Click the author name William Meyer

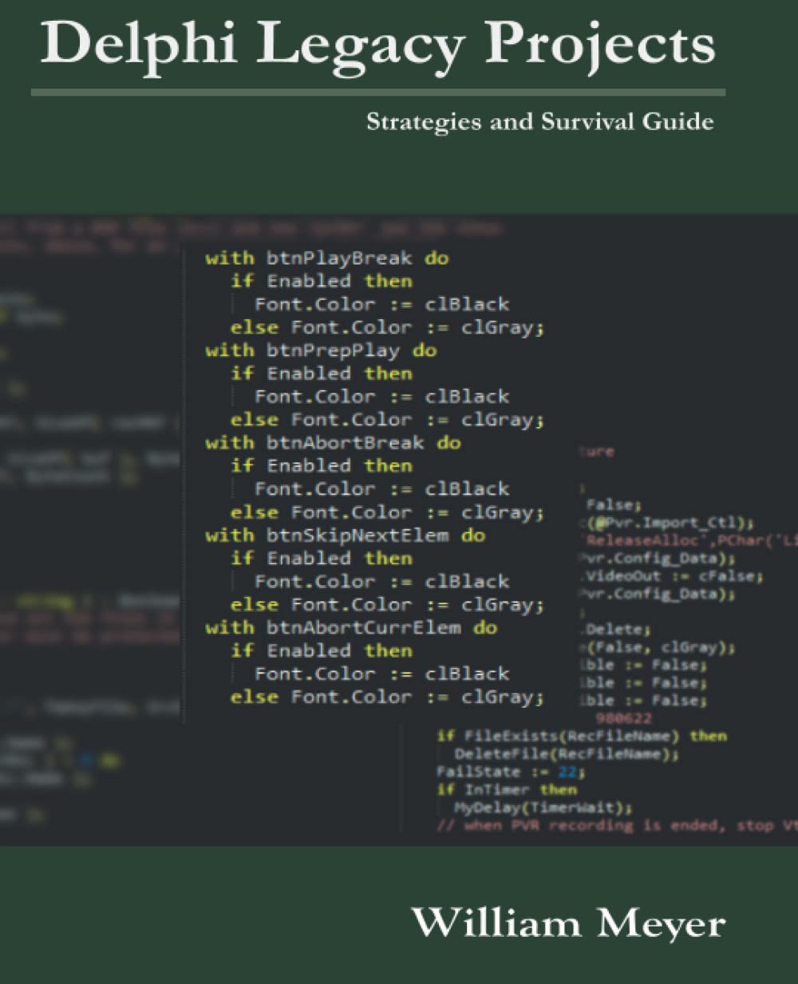pos(567,923)
